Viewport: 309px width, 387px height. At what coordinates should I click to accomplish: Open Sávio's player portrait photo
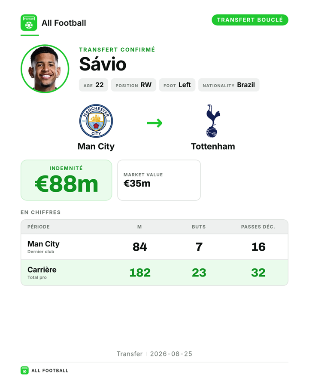(45, 69)
